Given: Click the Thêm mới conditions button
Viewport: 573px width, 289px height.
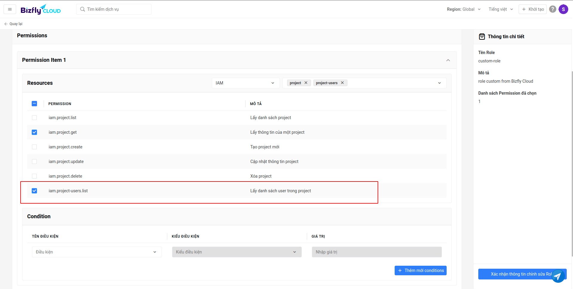Looking at the screenshot, I should point(420,270).
